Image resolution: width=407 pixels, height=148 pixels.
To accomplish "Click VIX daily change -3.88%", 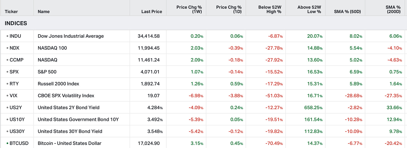I will pos(236,96).
